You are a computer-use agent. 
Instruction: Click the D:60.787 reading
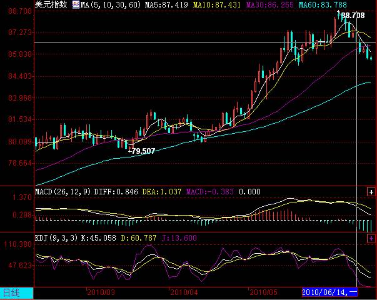[x=139, y=238]
